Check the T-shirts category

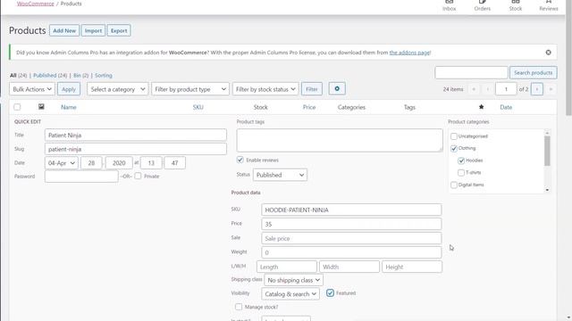[x=461, y=172]
